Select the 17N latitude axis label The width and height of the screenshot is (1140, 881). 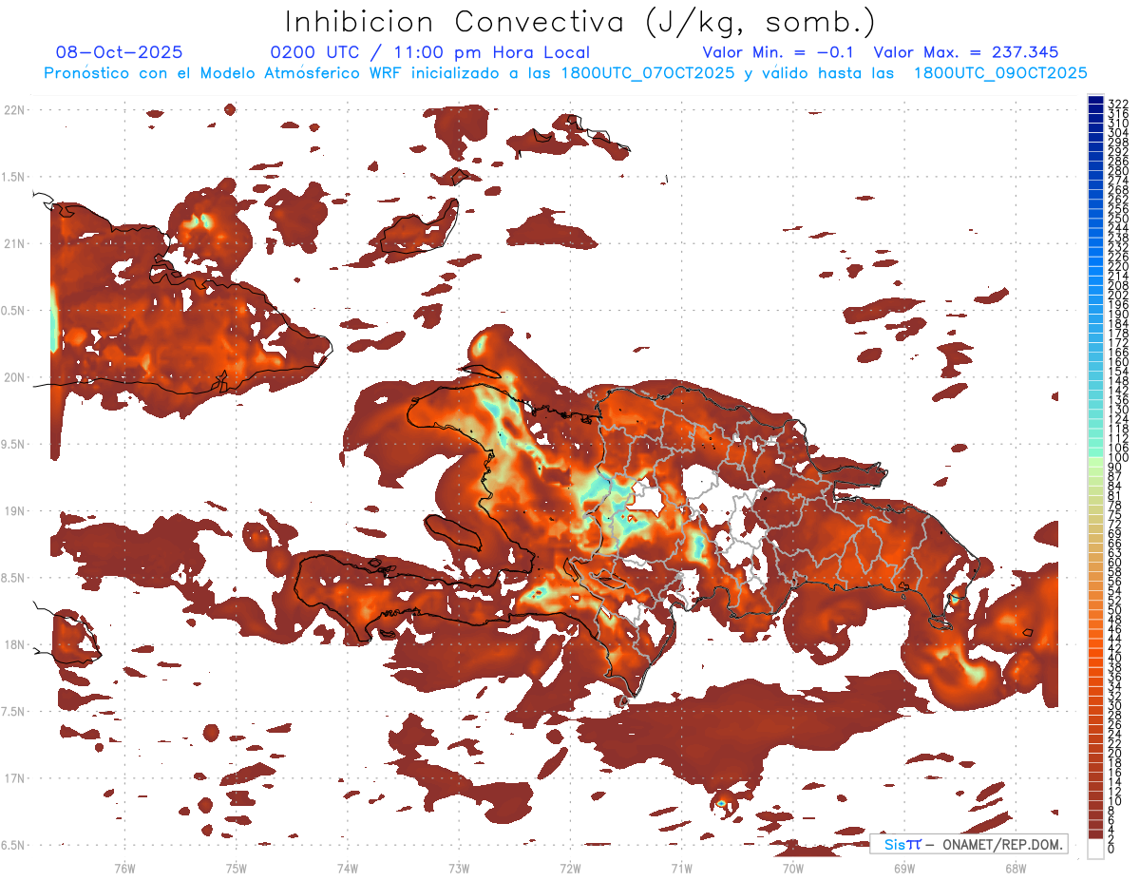click(14, 778)
